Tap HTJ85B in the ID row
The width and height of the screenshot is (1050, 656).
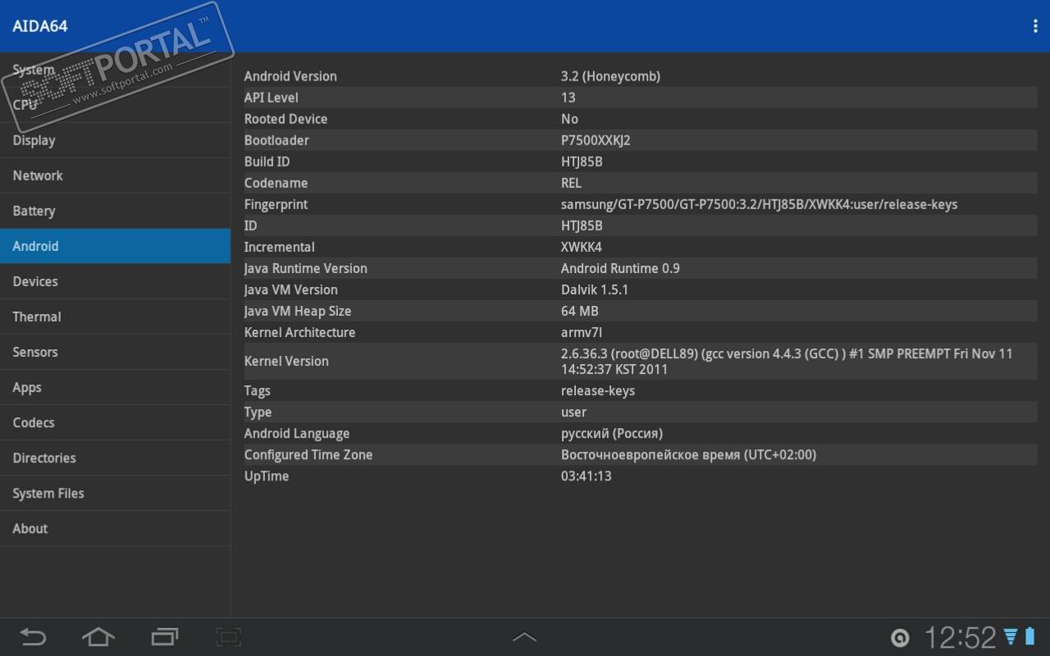click(x=582, y=225)
